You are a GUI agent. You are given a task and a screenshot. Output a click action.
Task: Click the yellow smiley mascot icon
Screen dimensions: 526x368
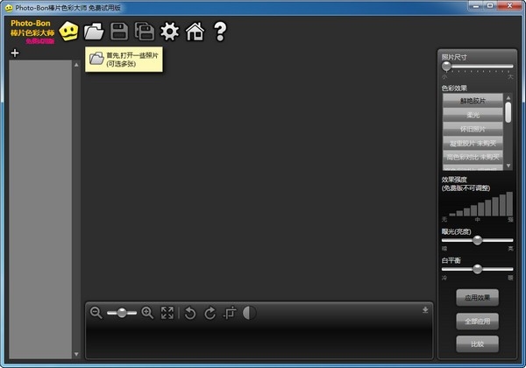pos(68,32)
